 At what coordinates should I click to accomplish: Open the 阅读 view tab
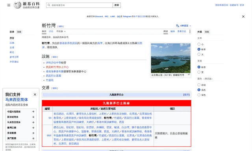(x=165, y=31)
